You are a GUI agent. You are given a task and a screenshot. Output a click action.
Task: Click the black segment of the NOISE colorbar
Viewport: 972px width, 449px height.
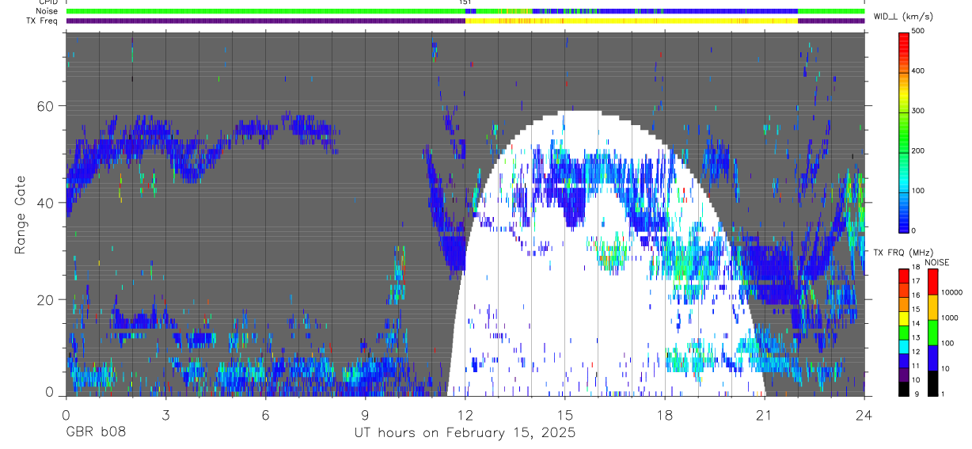coord(932,383)
